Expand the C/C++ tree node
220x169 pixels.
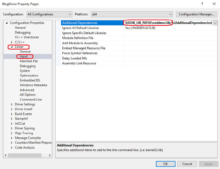[12, 42]
